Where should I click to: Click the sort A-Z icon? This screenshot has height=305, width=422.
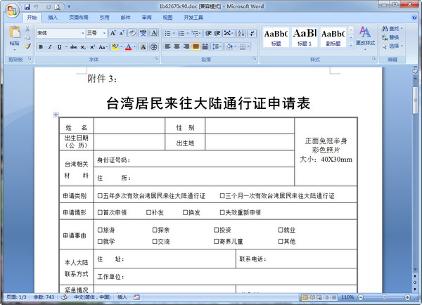pyautogui.click(x=241, y=33)
